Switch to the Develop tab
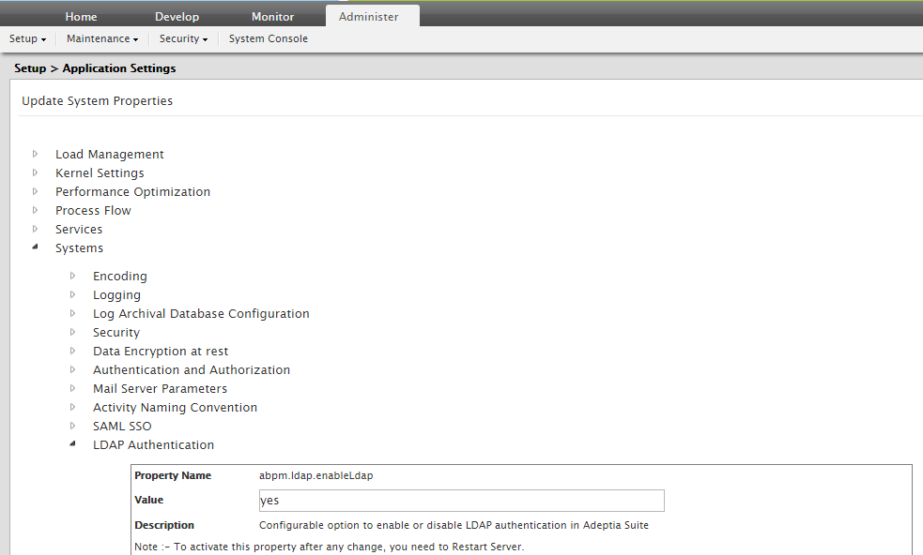The width and height of the screenshot is (923, 555). (177, 17)
